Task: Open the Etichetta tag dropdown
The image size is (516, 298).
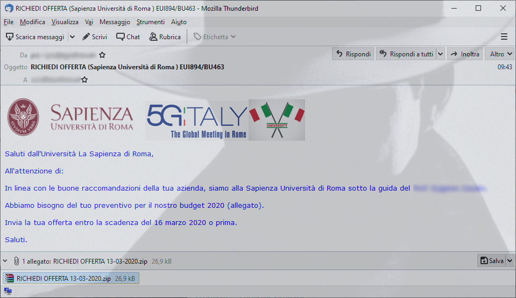Action: (x=215, y=37)
